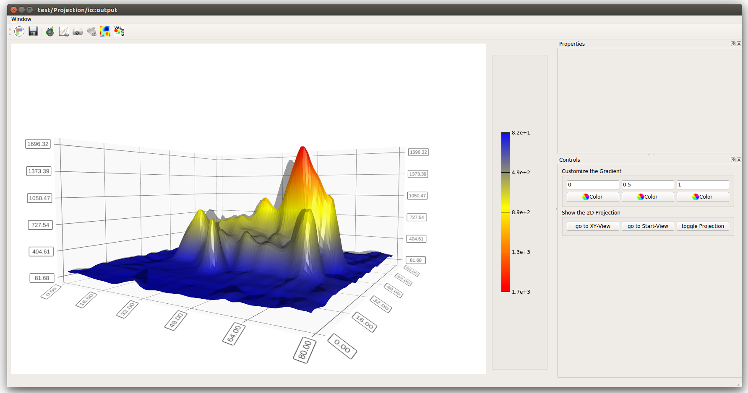Image resolution: width=748 pixels, height=393 pixels.
Task: Click the gradient position field showing 1
Action: pyautogui.click(x=703, y=185)
